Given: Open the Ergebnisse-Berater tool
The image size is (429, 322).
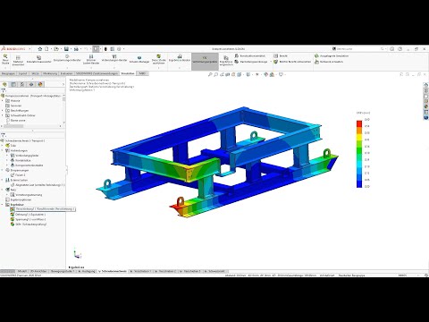Looking at the screenshot, I should click(x=180, y=58).
